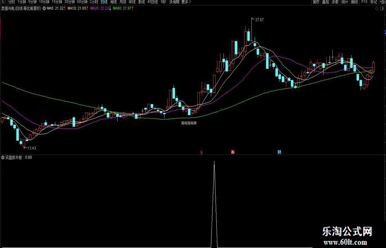This screenshot has height=248, width=386.
Task: Select the 1分钟 period tab
Action: click(21, 2)
